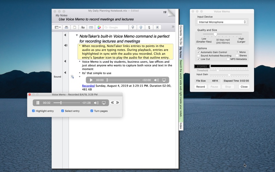The width and height of the screenshot is (275, 172).
Task: Select the Mono radio button
Action: point(237,52)
